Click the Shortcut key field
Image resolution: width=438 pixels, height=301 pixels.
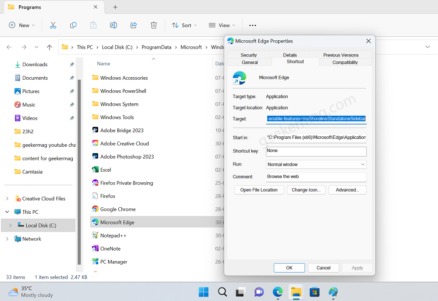tap(316, 151)
